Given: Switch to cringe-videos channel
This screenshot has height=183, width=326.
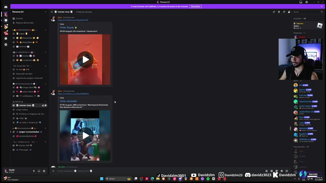Looking at the screenshot, I should (29, 110).
